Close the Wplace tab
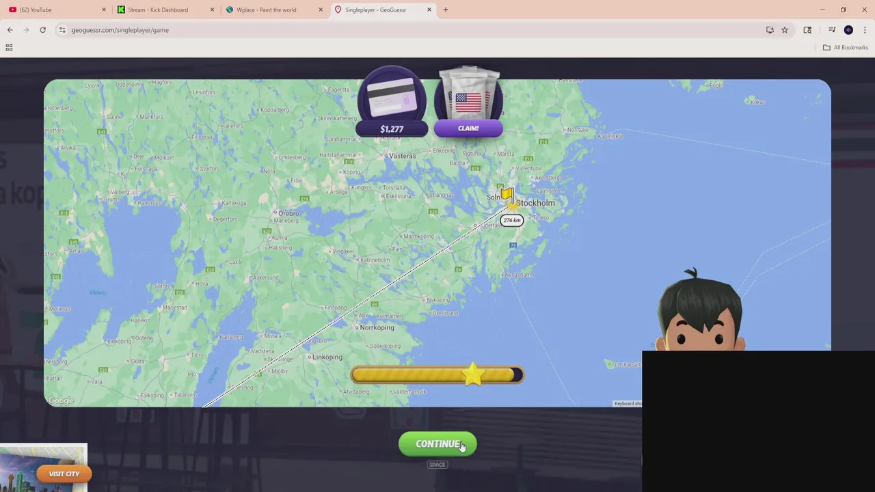 [x=321, y=10]
